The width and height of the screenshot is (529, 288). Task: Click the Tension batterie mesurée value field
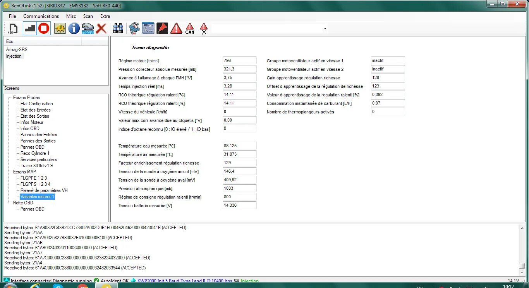point(240,205)
